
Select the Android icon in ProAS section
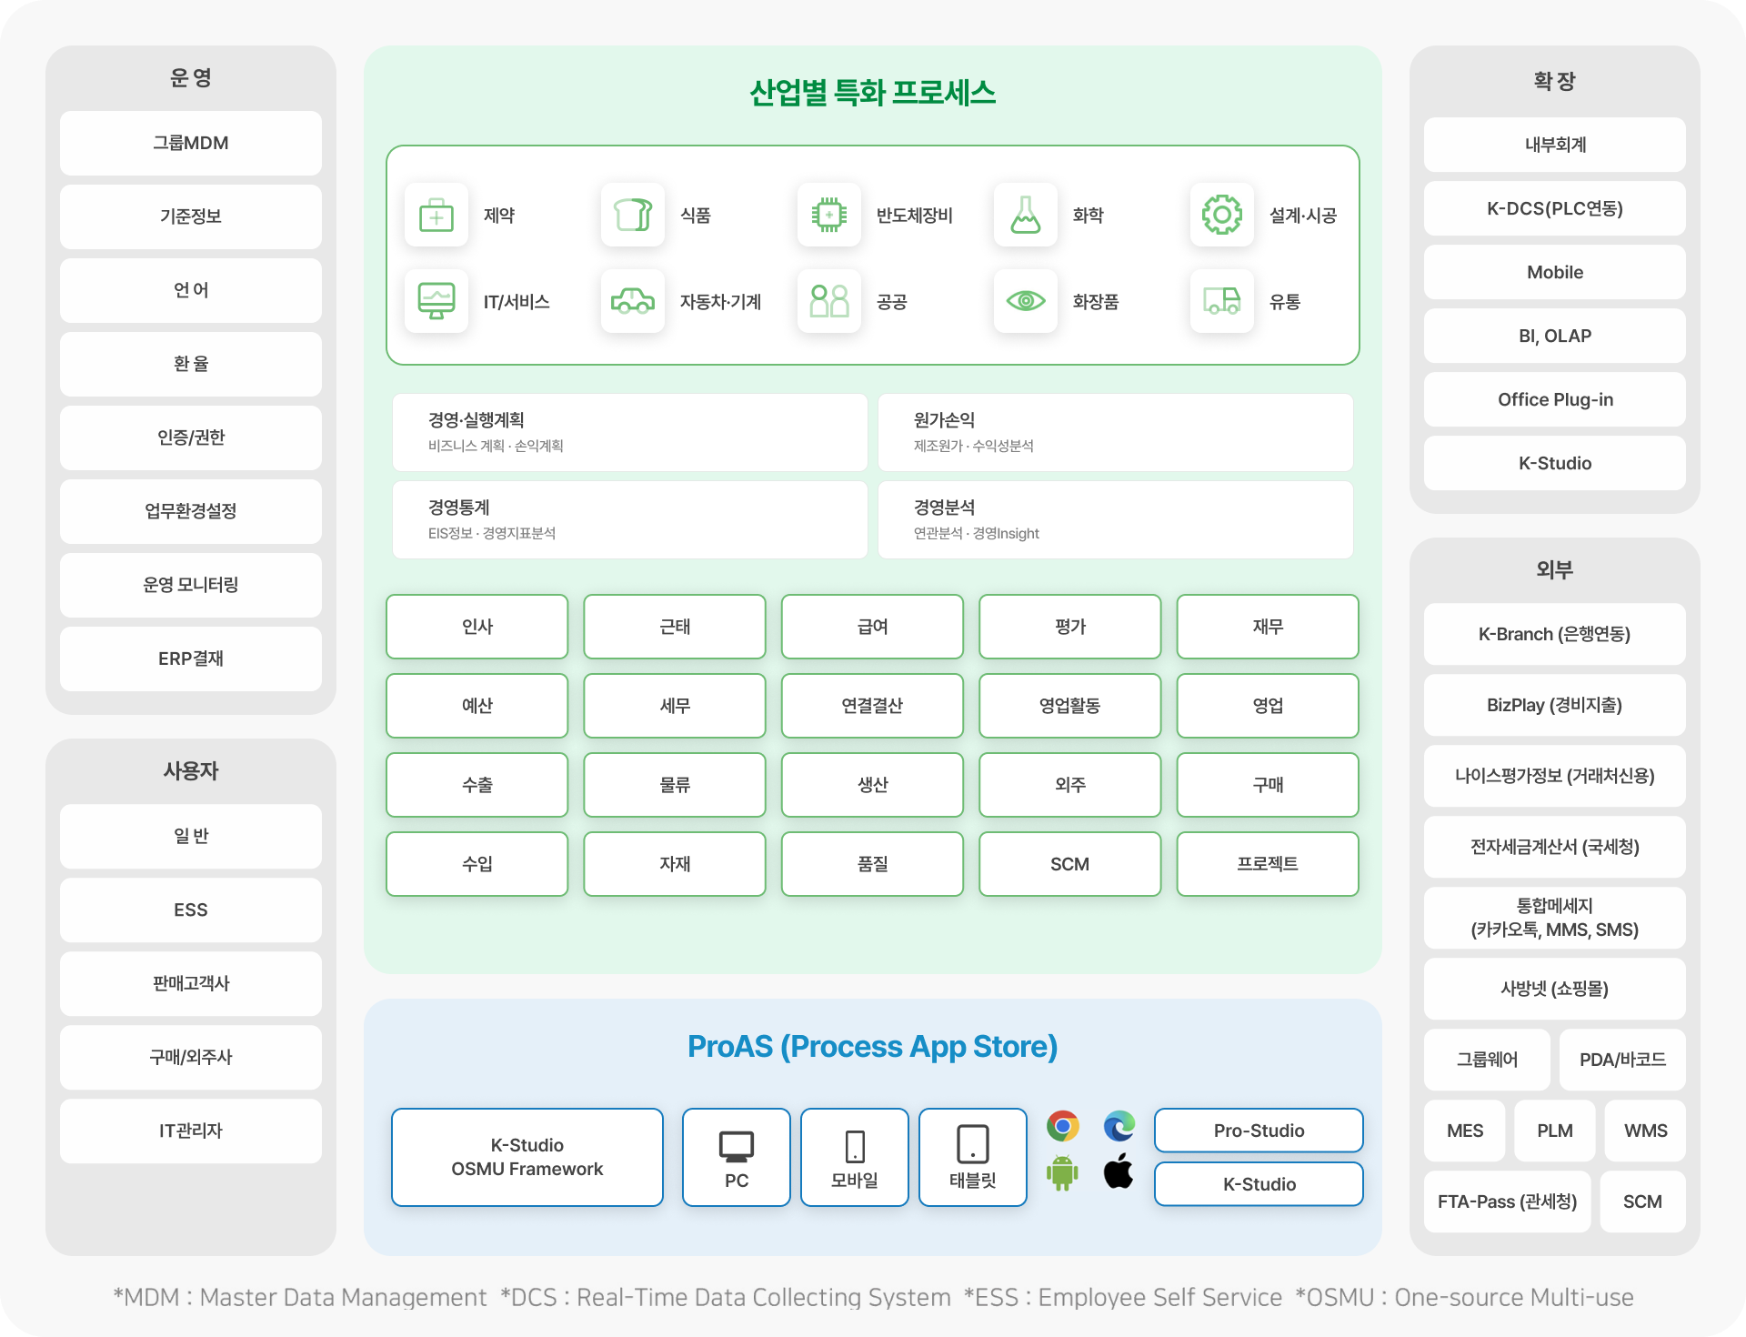point(1064,1173)
